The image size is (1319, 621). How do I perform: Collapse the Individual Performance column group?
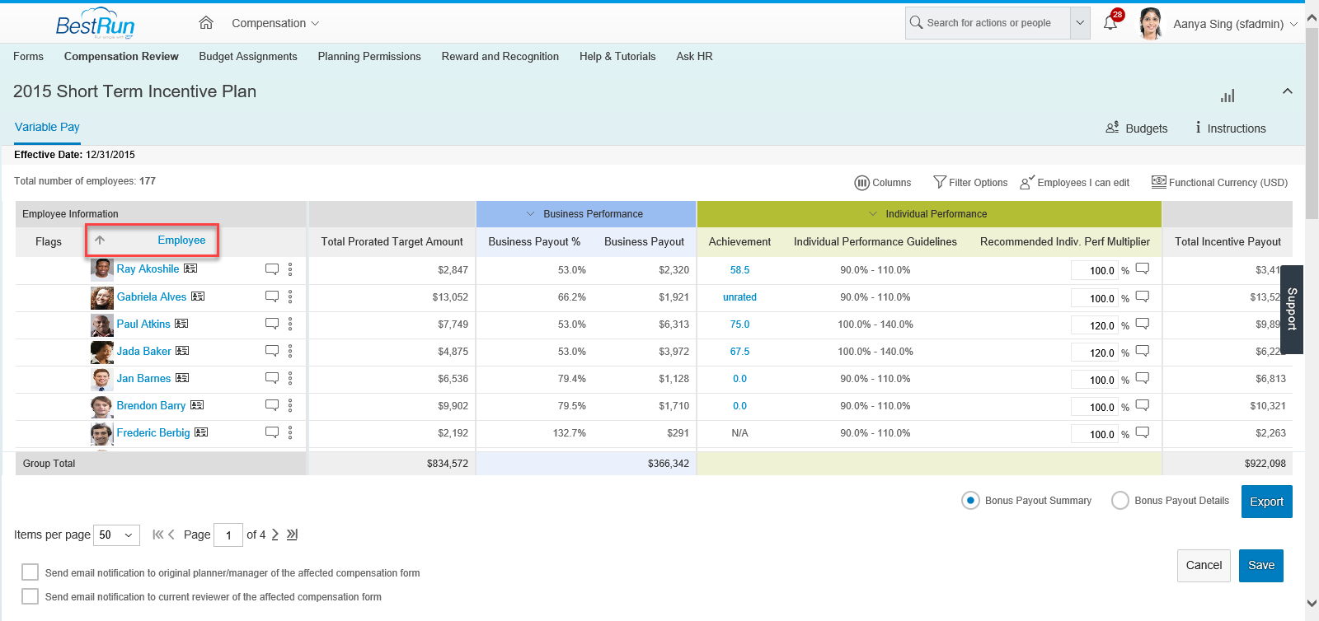(x=873, y=213)
